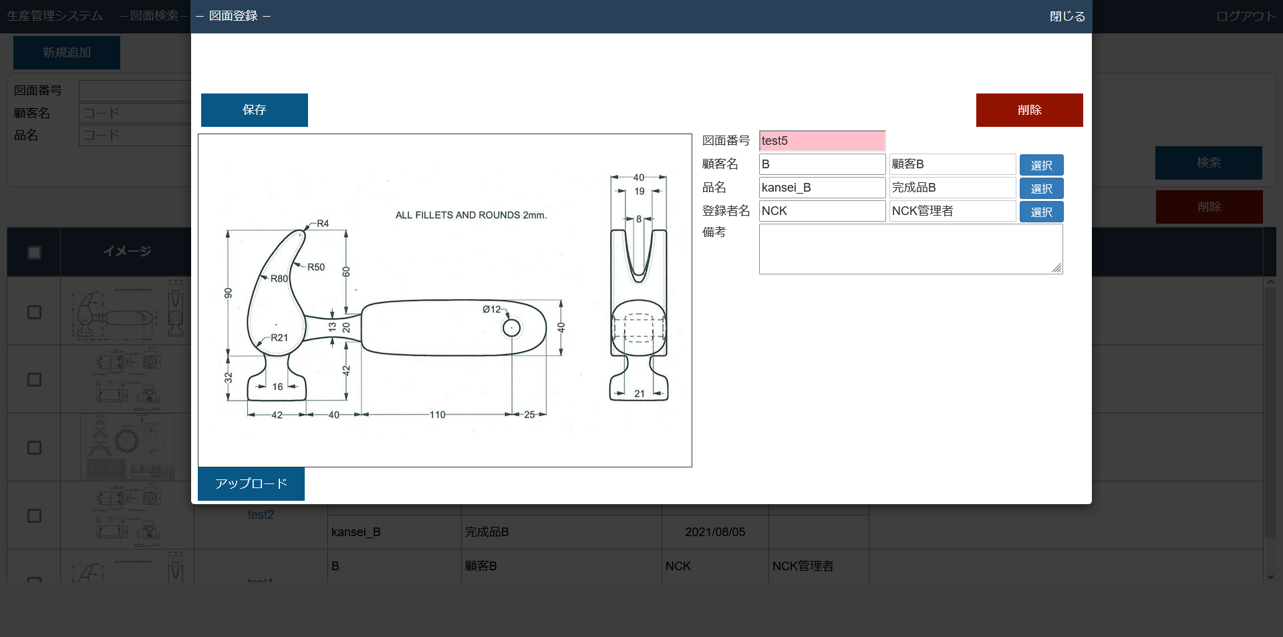Click the アップロード upload button
1283x637 pixels.
[x=251, y=483]
